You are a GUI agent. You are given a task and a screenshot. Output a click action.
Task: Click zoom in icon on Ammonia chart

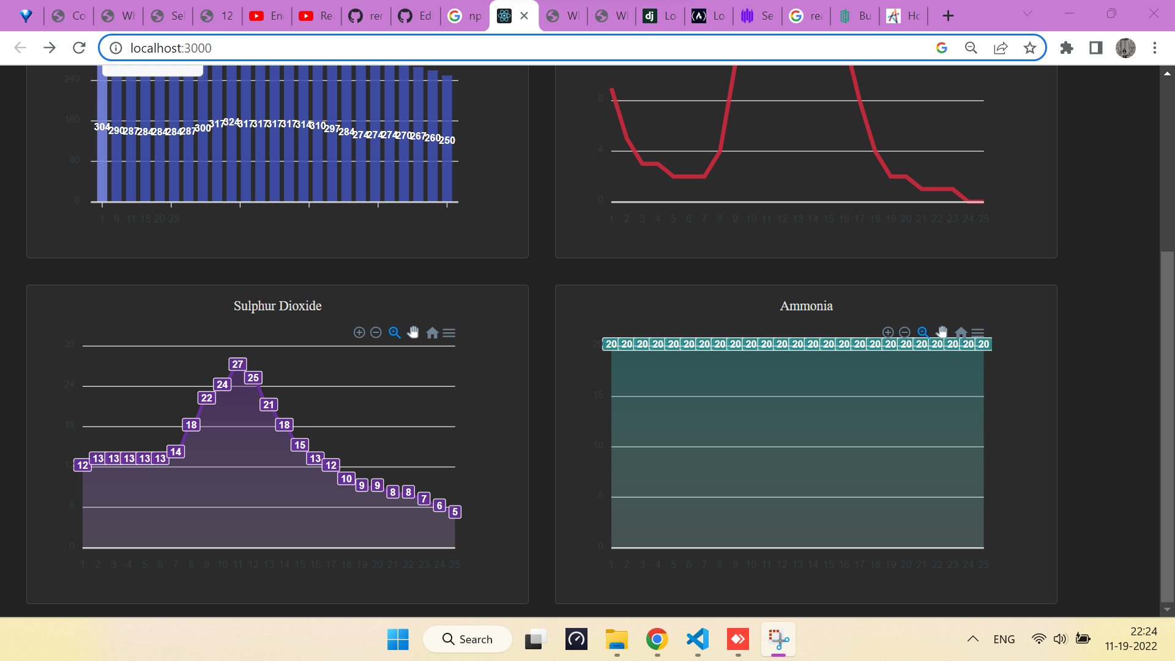pyautogui.click(x=888, y=332)
